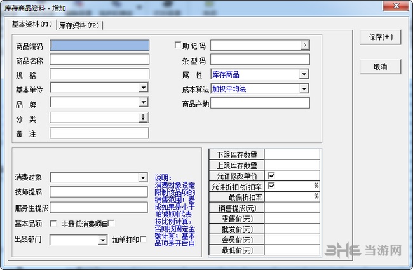Image resolution: width=413 pixels, height=270 pixels.
Task: Enable the 加单打印 checkbox
Action: 144,239
